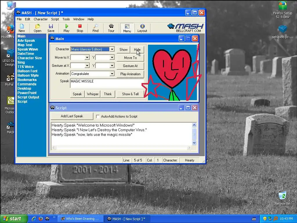
Task: Save the script using the Save icon
Action: (51, 28)
